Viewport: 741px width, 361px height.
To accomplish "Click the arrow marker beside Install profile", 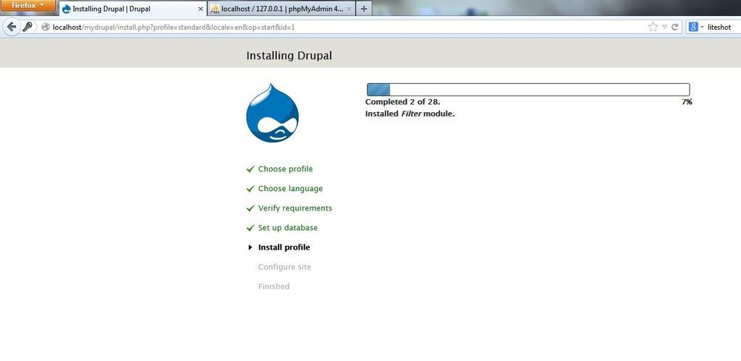I will (x=250, y=247).
